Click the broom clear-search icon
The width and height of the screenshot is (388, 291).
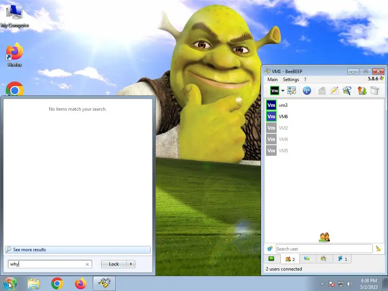click(x=379, y=249)
